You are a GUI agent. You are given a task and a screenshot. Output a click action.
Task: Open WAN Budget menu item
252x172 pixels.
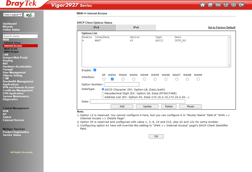pyautogui.click(x=11, y=52)
